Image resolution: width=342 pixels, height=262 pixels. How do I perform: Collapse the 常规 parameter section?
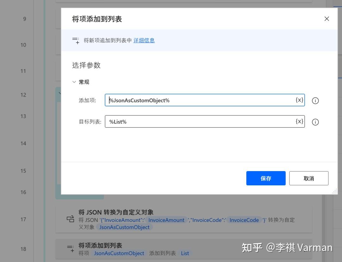[74, 82]
